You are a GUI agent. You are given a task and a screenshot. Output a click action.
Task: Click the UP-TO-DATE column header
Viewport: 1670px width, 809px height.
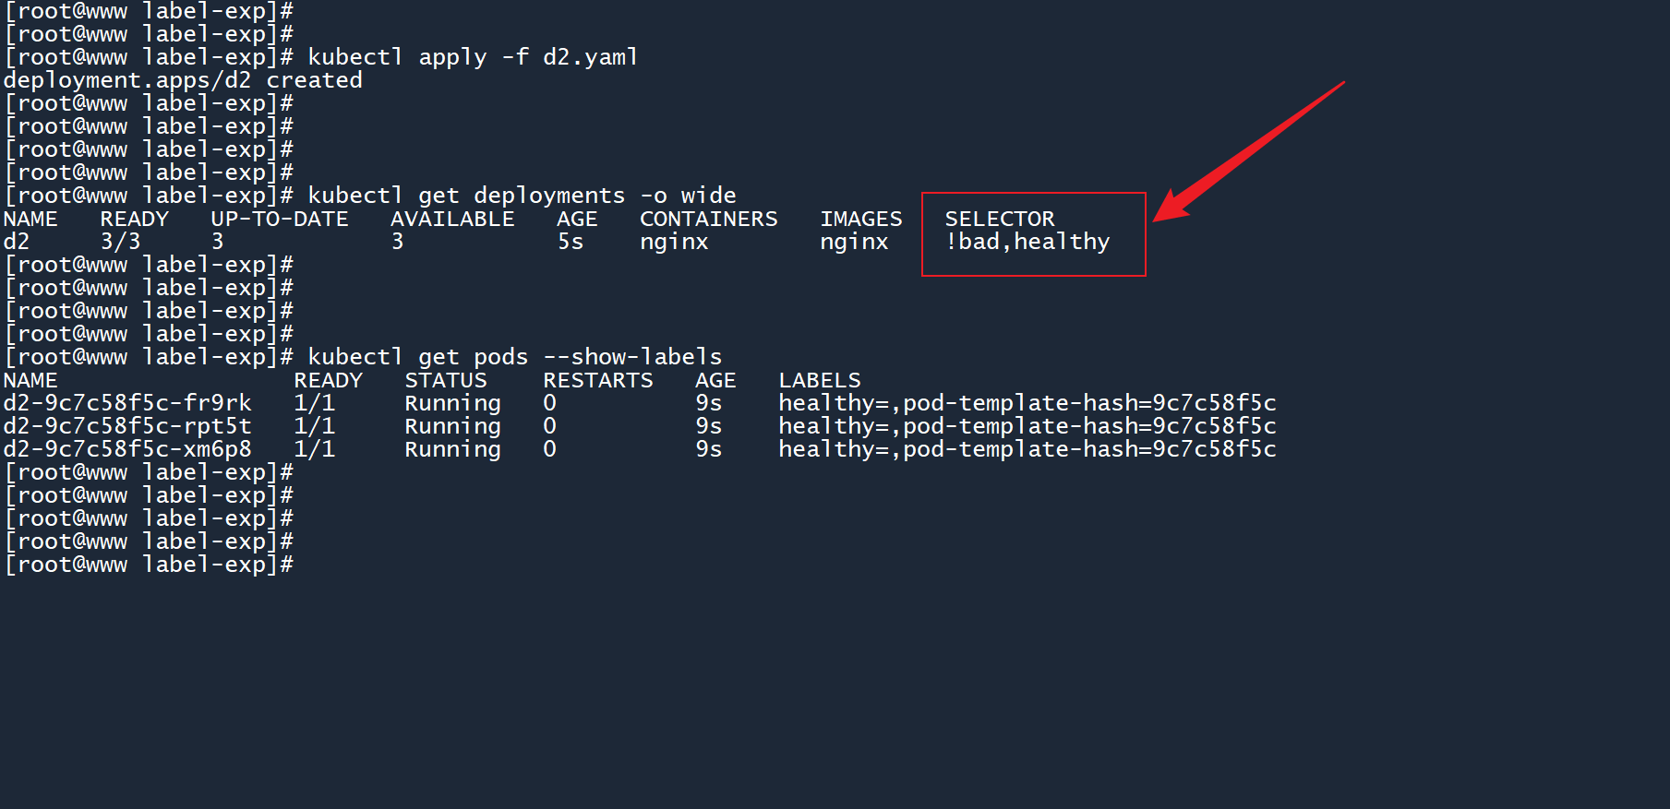[x=280, y=219]
